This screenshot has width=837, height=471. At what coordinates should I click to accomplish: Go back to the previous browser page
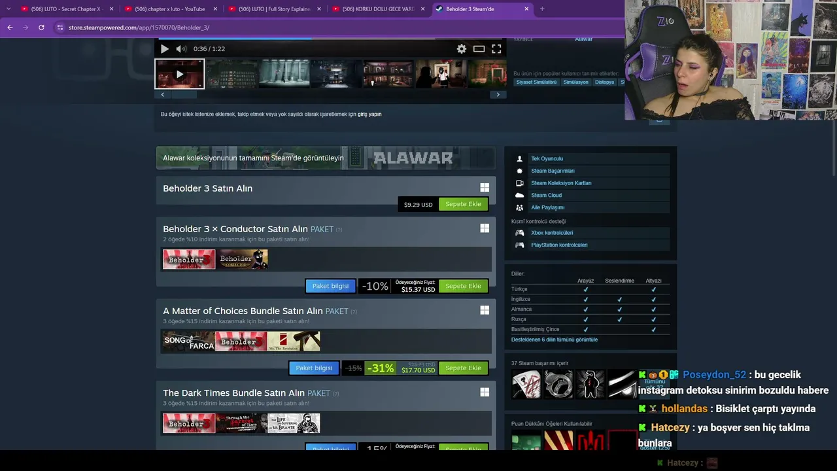pyautogui.click(x=10, y=27)
